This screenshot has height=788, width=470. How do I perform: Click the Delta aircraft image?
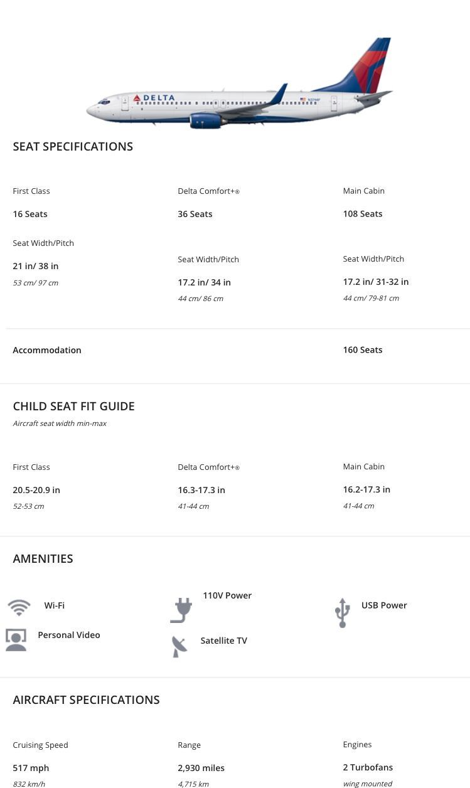[x=239, y=83]
